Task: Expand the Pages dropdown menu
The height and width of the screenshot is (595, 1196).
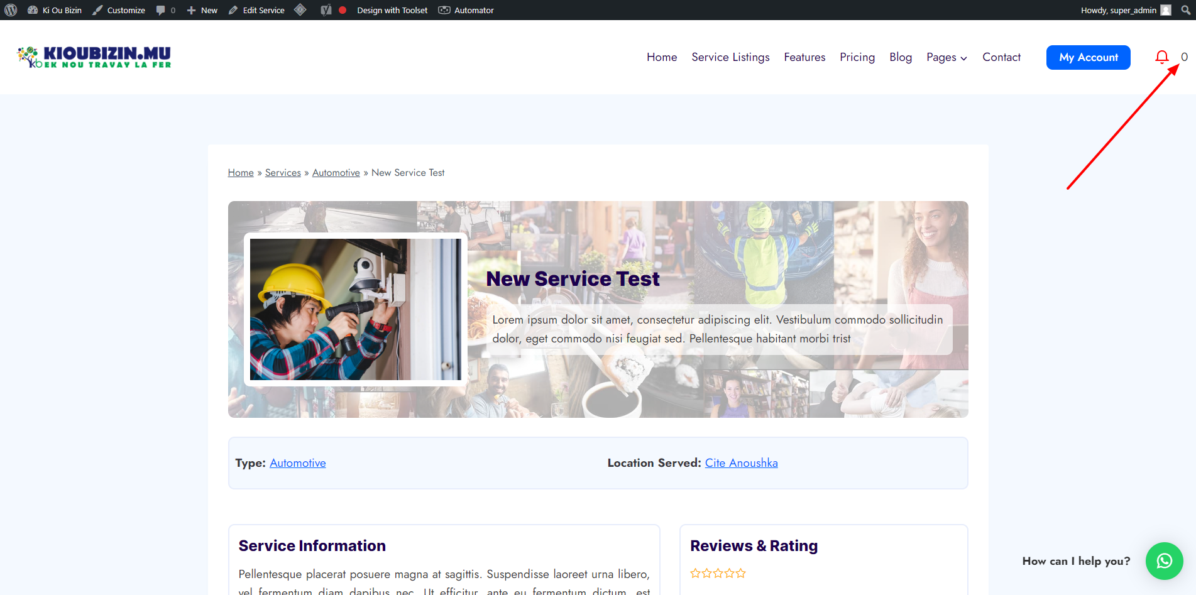Action: pyautogui.click(x=946, y=57)
